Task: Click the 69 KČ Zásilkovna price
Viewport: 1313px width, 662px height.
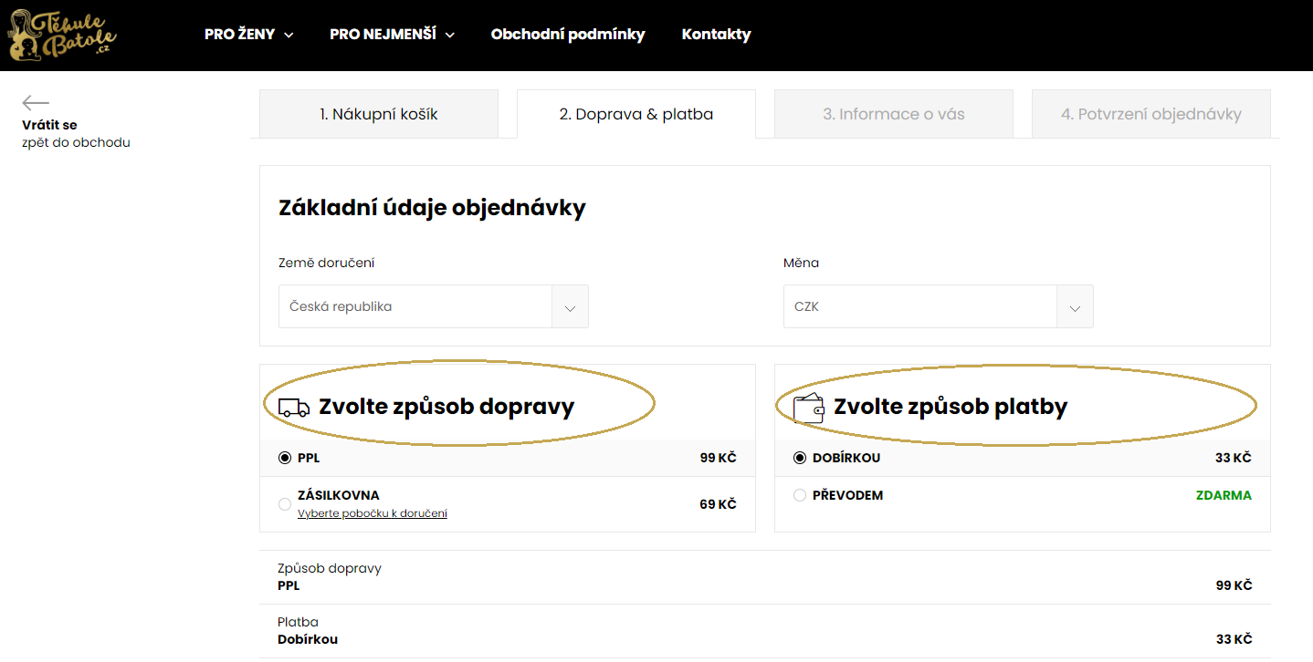Action: pyautogui.click(x=718, y=504)
